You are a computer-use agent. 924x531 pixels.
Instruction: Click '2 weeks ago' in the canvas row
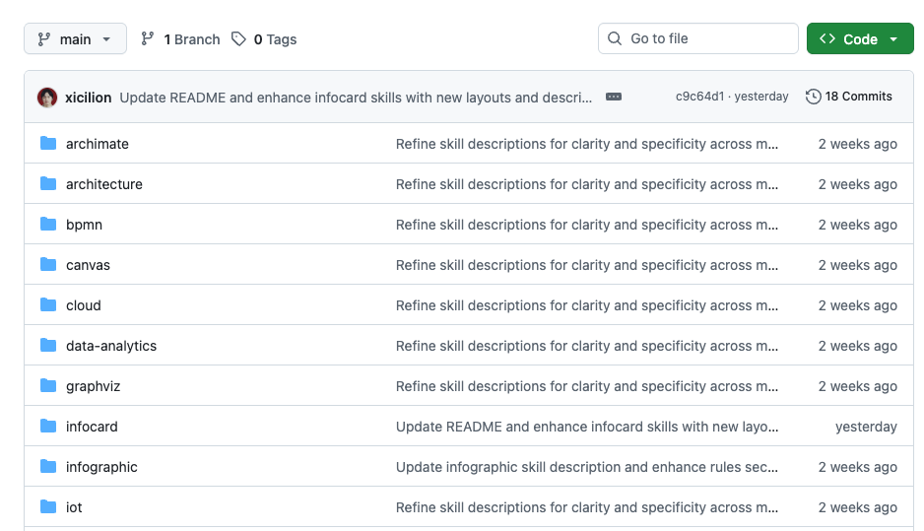pyautogui.click(x=858, y=265)
